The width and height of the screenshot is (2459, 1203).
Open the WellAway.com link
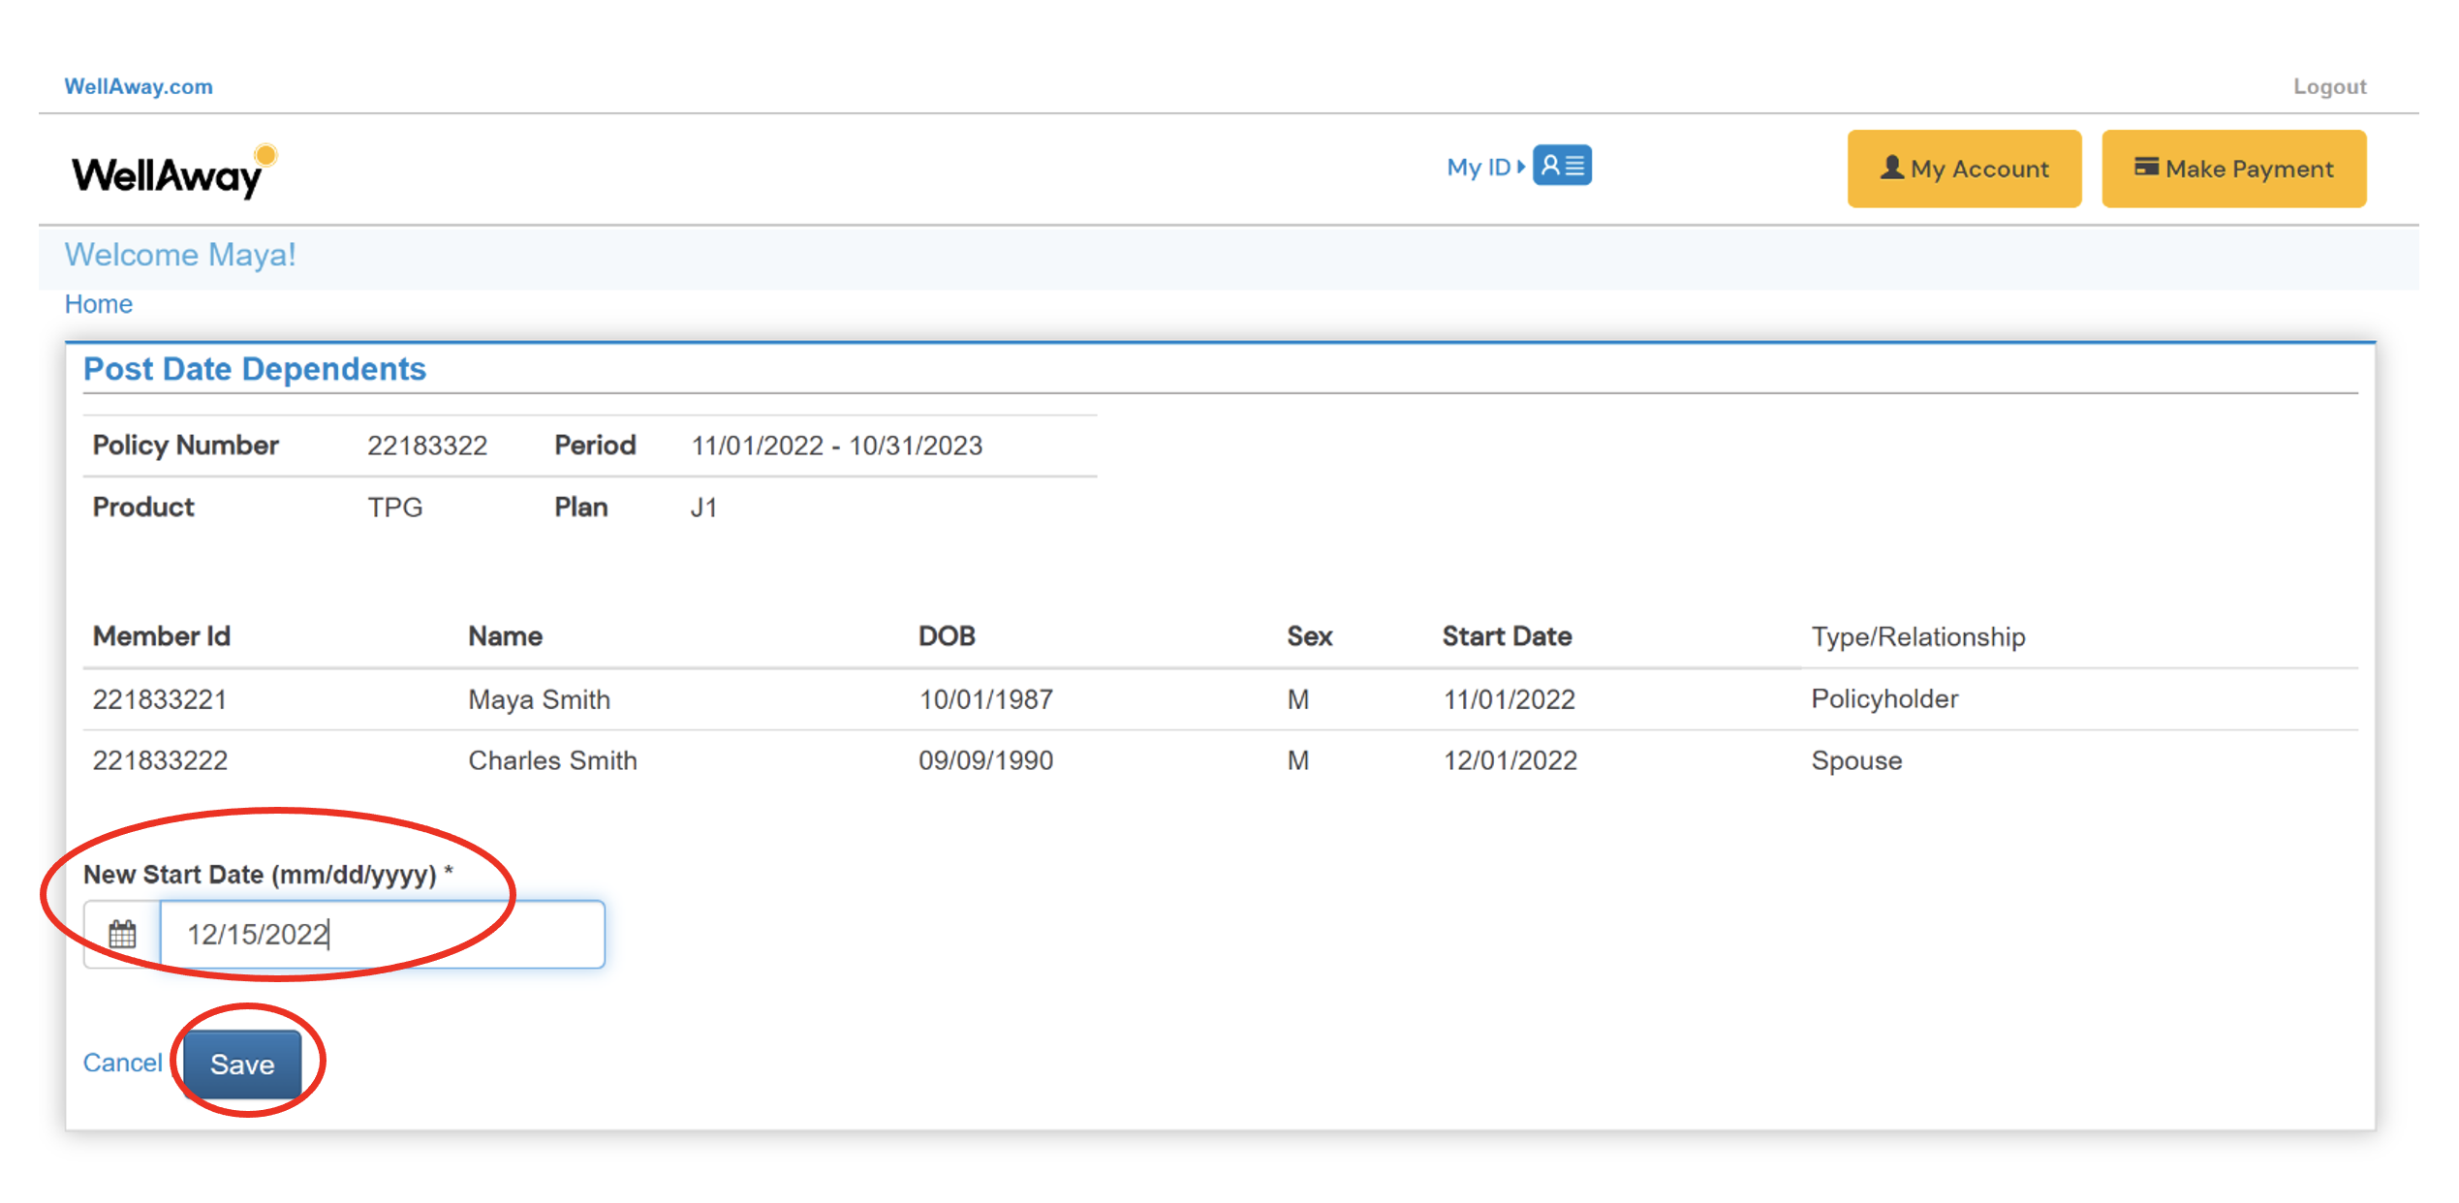click(139, 86)
